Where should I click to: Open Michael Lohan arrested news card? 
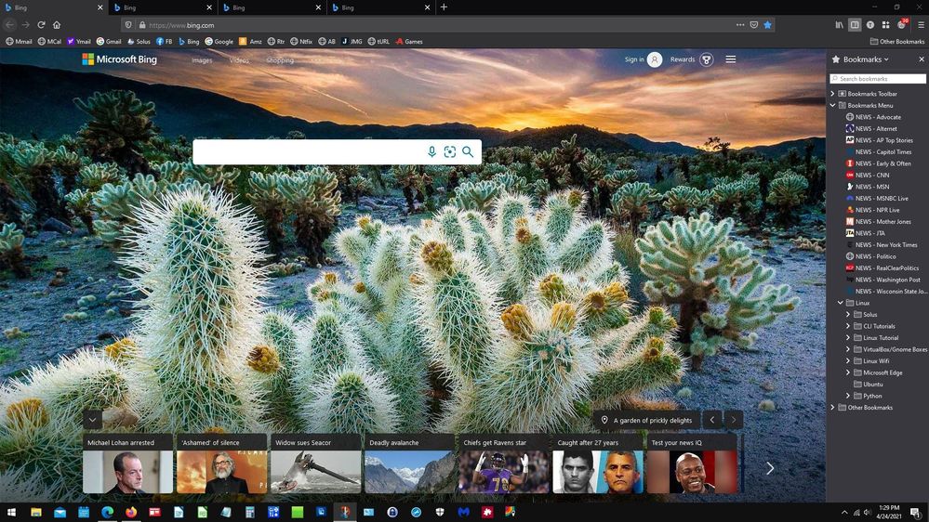pyautogui.click(x=127, y=464)
